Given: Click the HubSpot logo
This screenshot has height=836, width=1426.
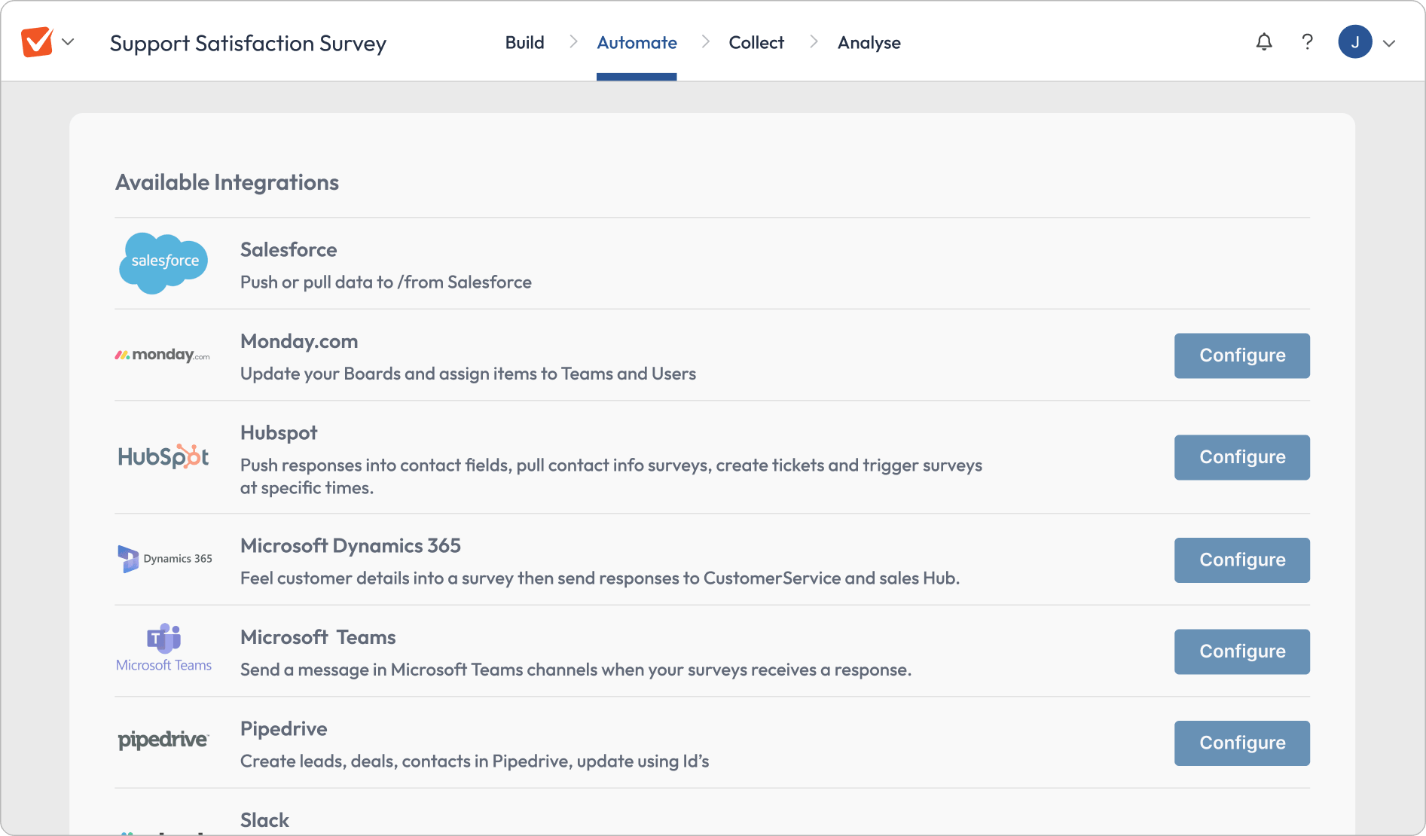Looking at the screenshot, I should tap(163, 456).
